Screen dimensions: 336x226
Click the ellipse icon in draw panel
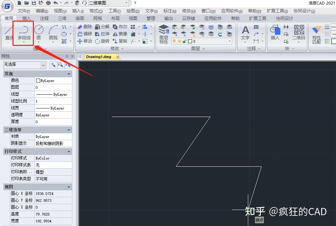click(x=64, y=34)
